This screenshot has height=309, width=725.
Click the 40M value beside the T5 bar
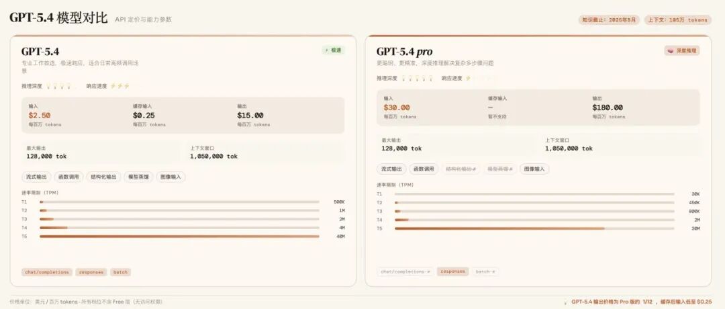[x=340, y=236]
